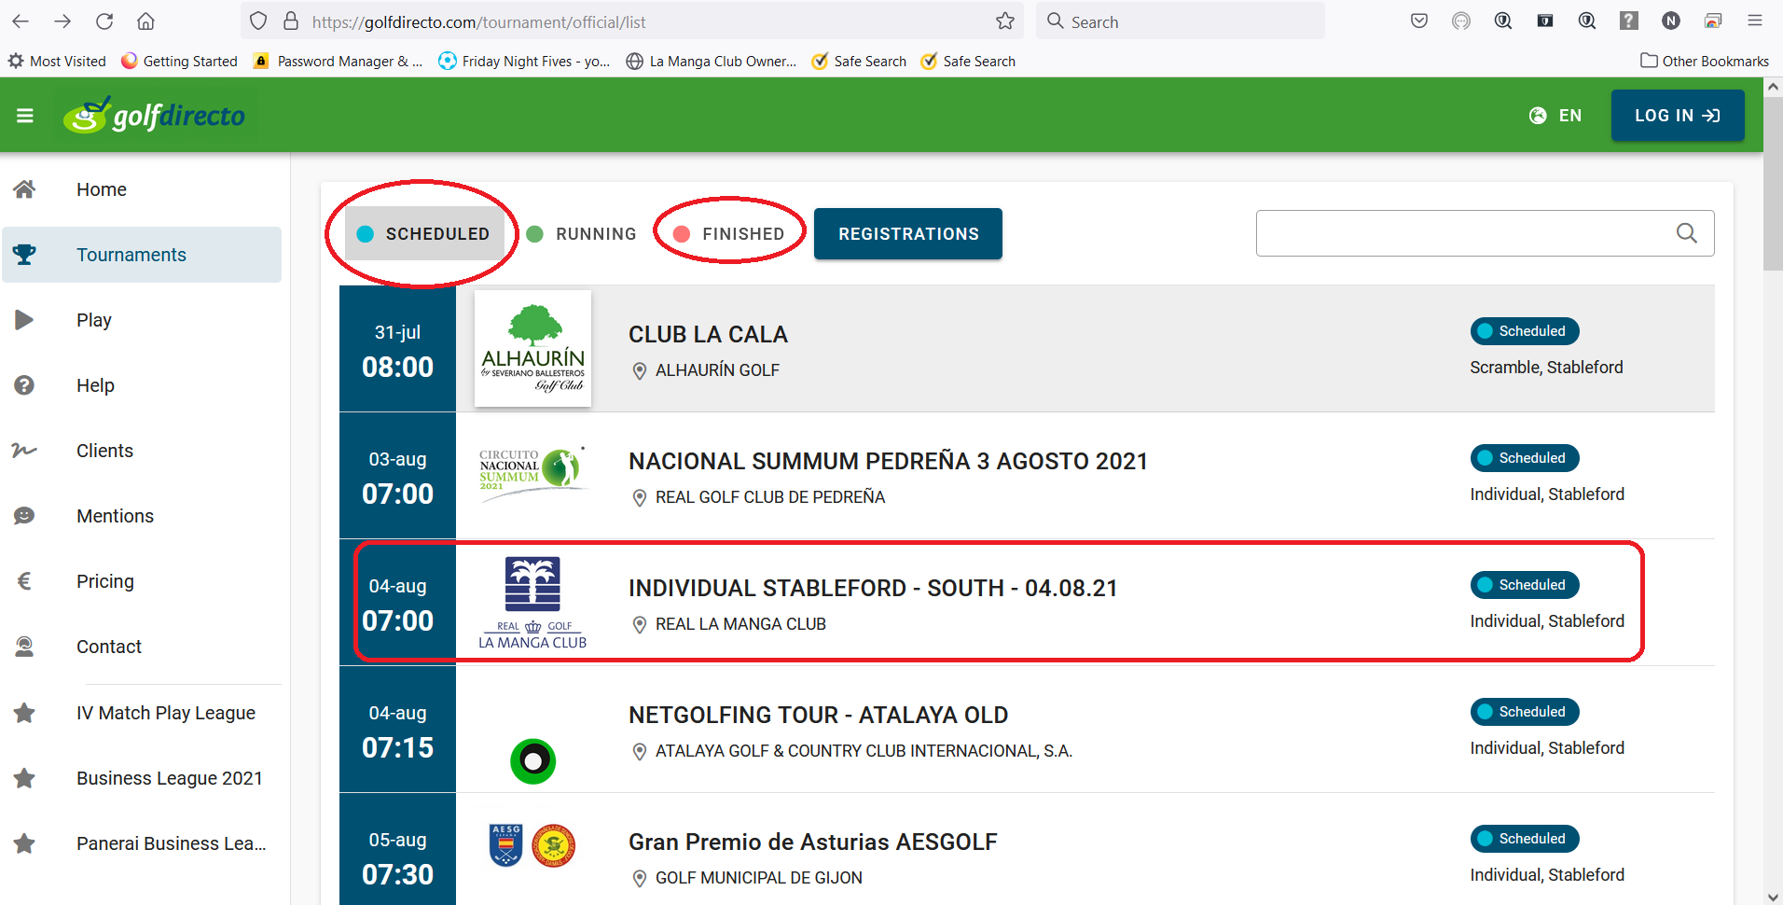1783x905 pixels.
Task: Click the Clients handshake icon
Action: (24, 451)
